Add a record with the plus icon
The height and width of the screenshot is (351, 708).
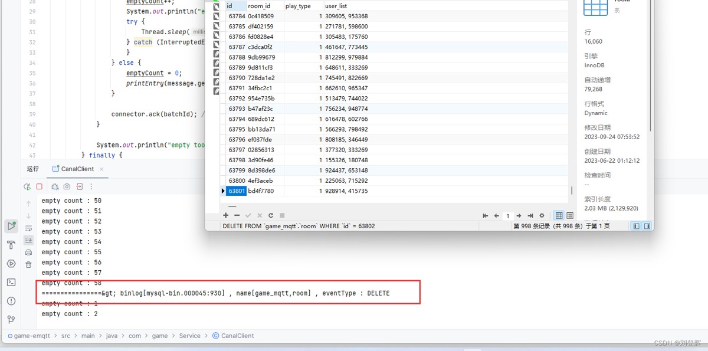point(226,215)
